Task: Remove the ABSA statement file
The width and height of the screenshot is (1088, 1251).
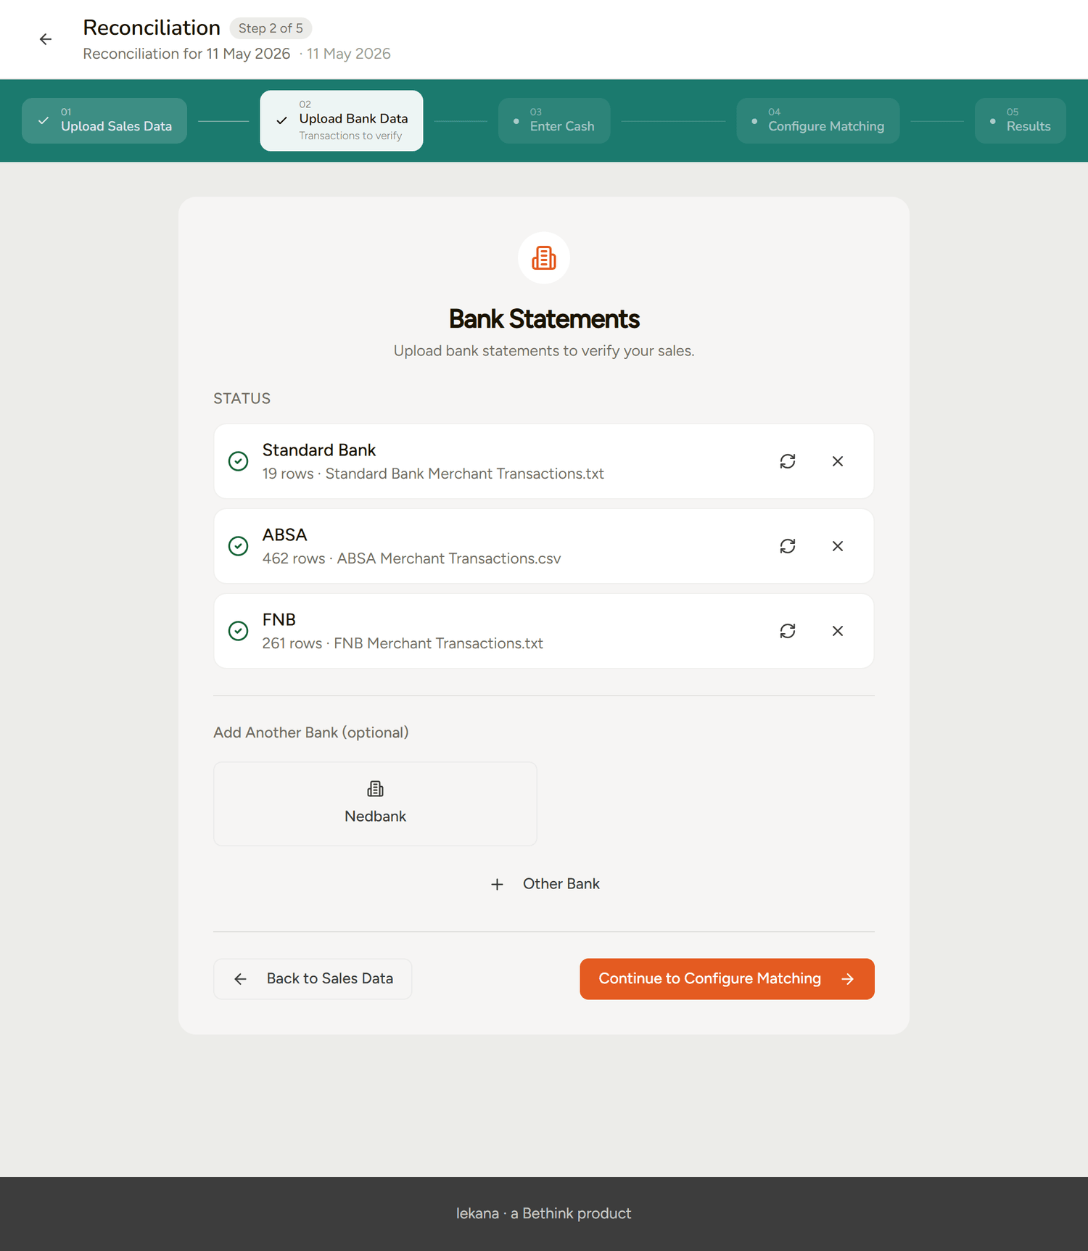Action: click(x=838, y=546)
